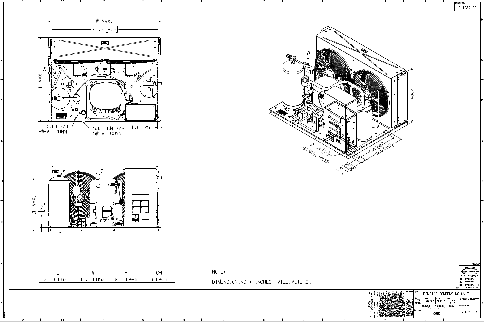Click 'ANN ARBOR, MICHIGAN' under company name
Viewport: 484px width, 323px height.
tap(437, 308)
